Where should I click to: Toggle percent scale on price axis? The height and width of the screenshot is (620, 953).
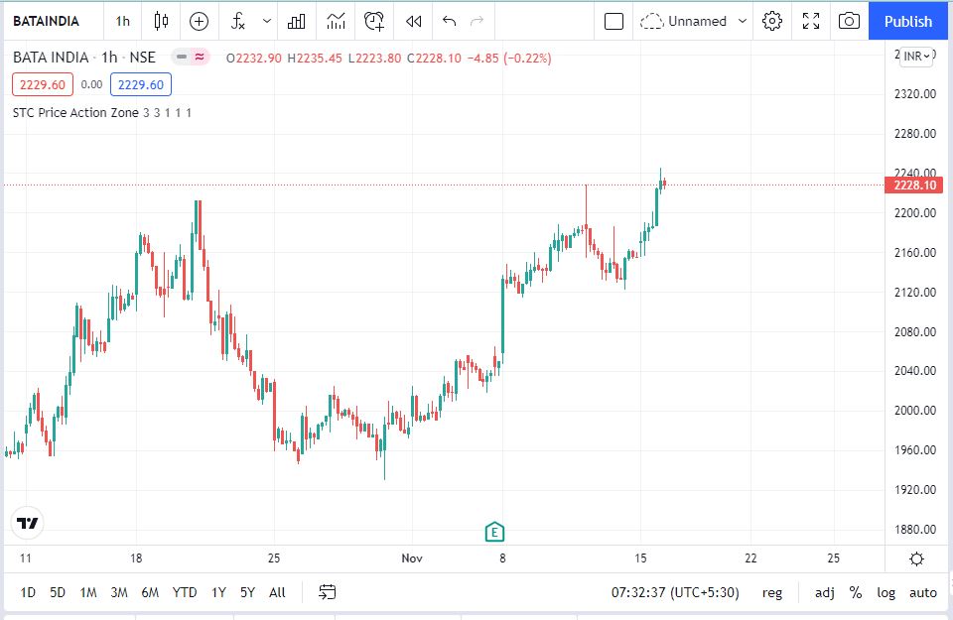[x=855, y=592]
